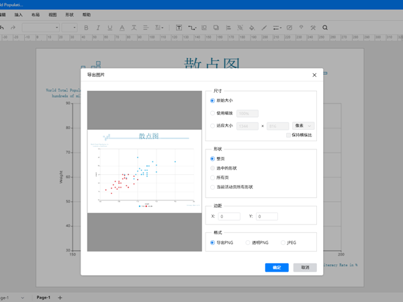The image size is (403, 302).
Task: Click the fill color bucket icon
Action: (252, 28)
